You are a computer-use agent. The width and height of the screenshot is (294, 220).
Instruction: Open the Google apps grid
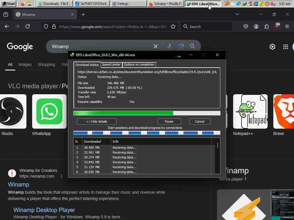click(286, 47)
